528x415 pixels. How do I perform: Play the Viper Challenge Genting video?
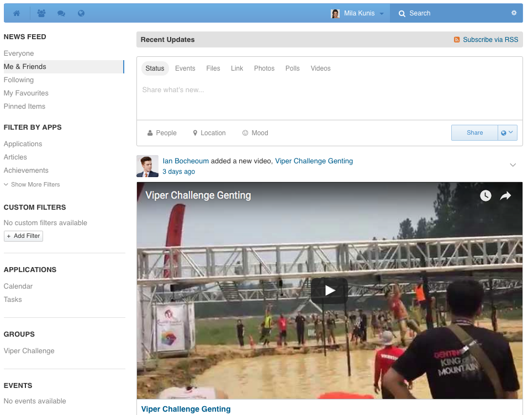pos(329,290)
